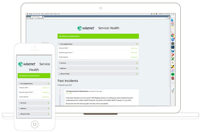Click Wisenet LRM row on laptop
201x133 pixels.
(98, 48)
